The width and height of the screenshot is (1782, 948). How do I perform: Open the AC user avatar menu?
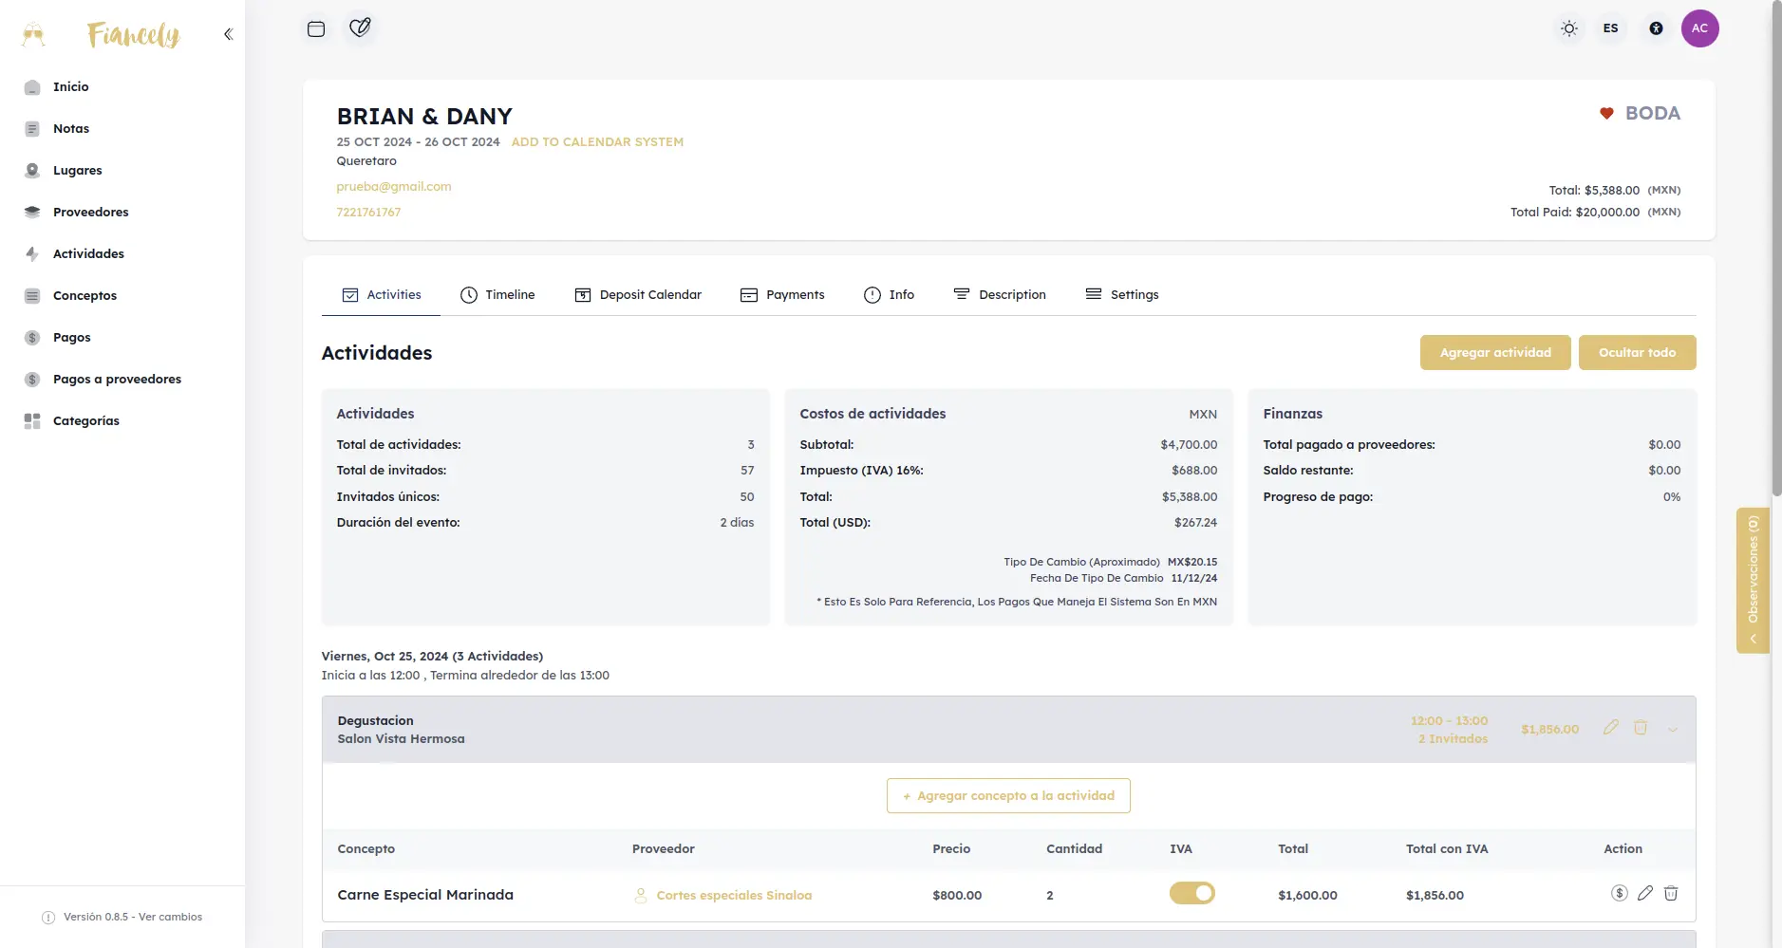tap(1699, 28)
